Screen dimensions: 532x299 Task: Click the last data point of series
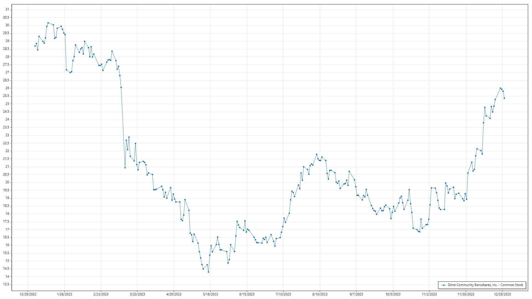click(x=504, y=98)
